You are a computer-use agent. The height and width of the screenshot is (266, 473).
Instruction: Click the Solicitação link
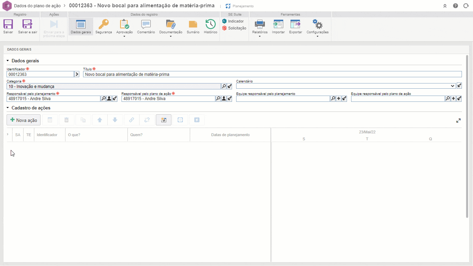(237, 28)
